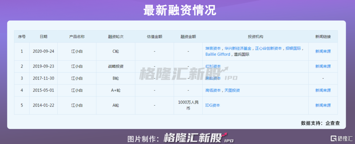The image size is (355, 144).
Task: Select the date cell 2017-11-30
Action: pos(43,78)
